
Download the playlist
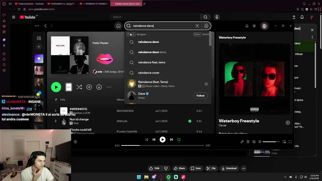[99, 87]
